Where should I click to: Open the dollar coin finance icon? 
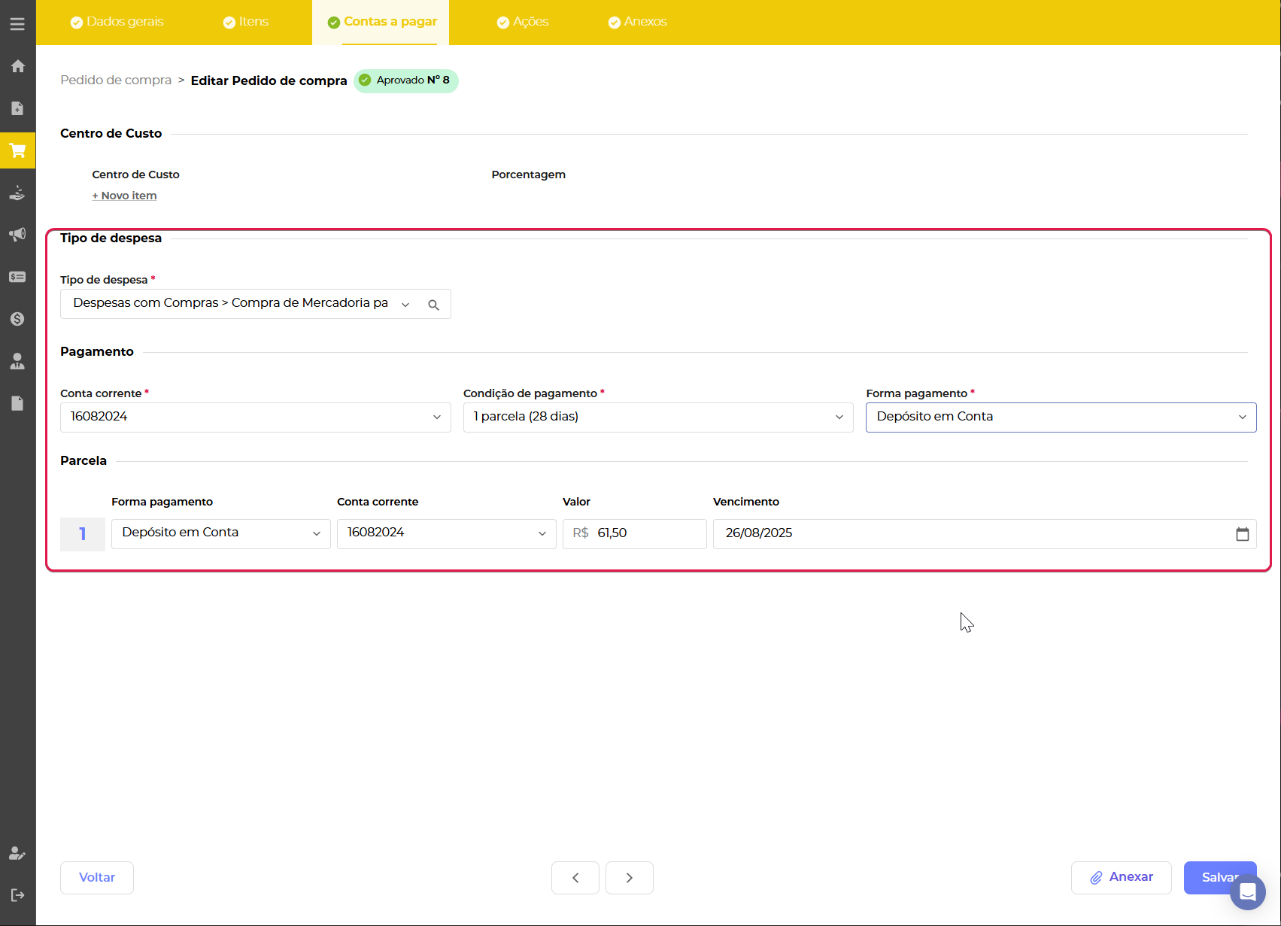(x=17, y=319)
